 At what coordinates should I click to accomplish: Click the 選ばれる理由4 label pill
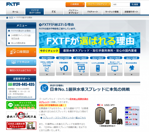click(x=98, y=58)
